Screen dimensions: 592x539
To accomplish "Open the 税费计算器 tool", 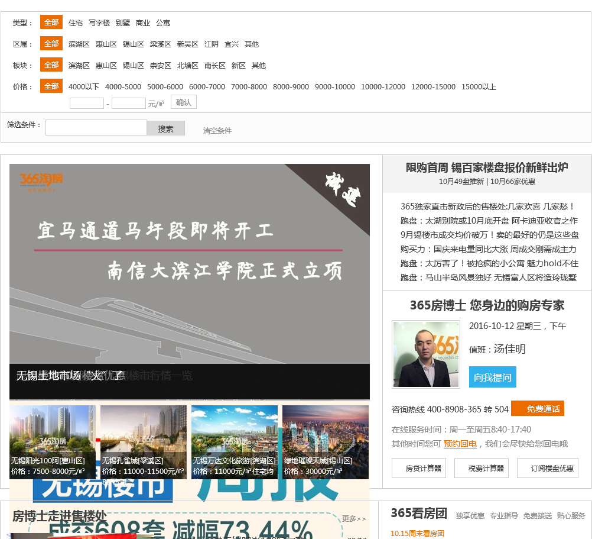I will click(482, 468).
